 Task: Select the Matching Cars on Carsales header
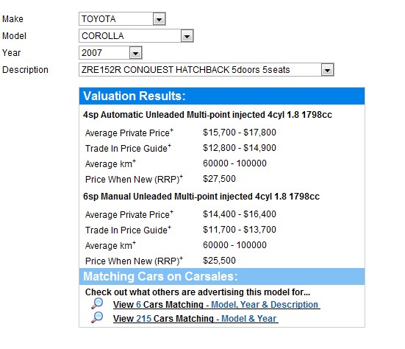[222, 277]
